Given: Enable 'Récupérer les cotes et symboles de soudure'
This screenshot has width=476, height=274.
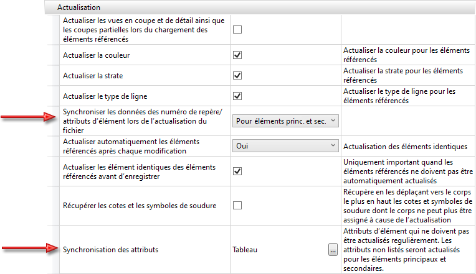Looking at the screenshot, I should 237,206.
